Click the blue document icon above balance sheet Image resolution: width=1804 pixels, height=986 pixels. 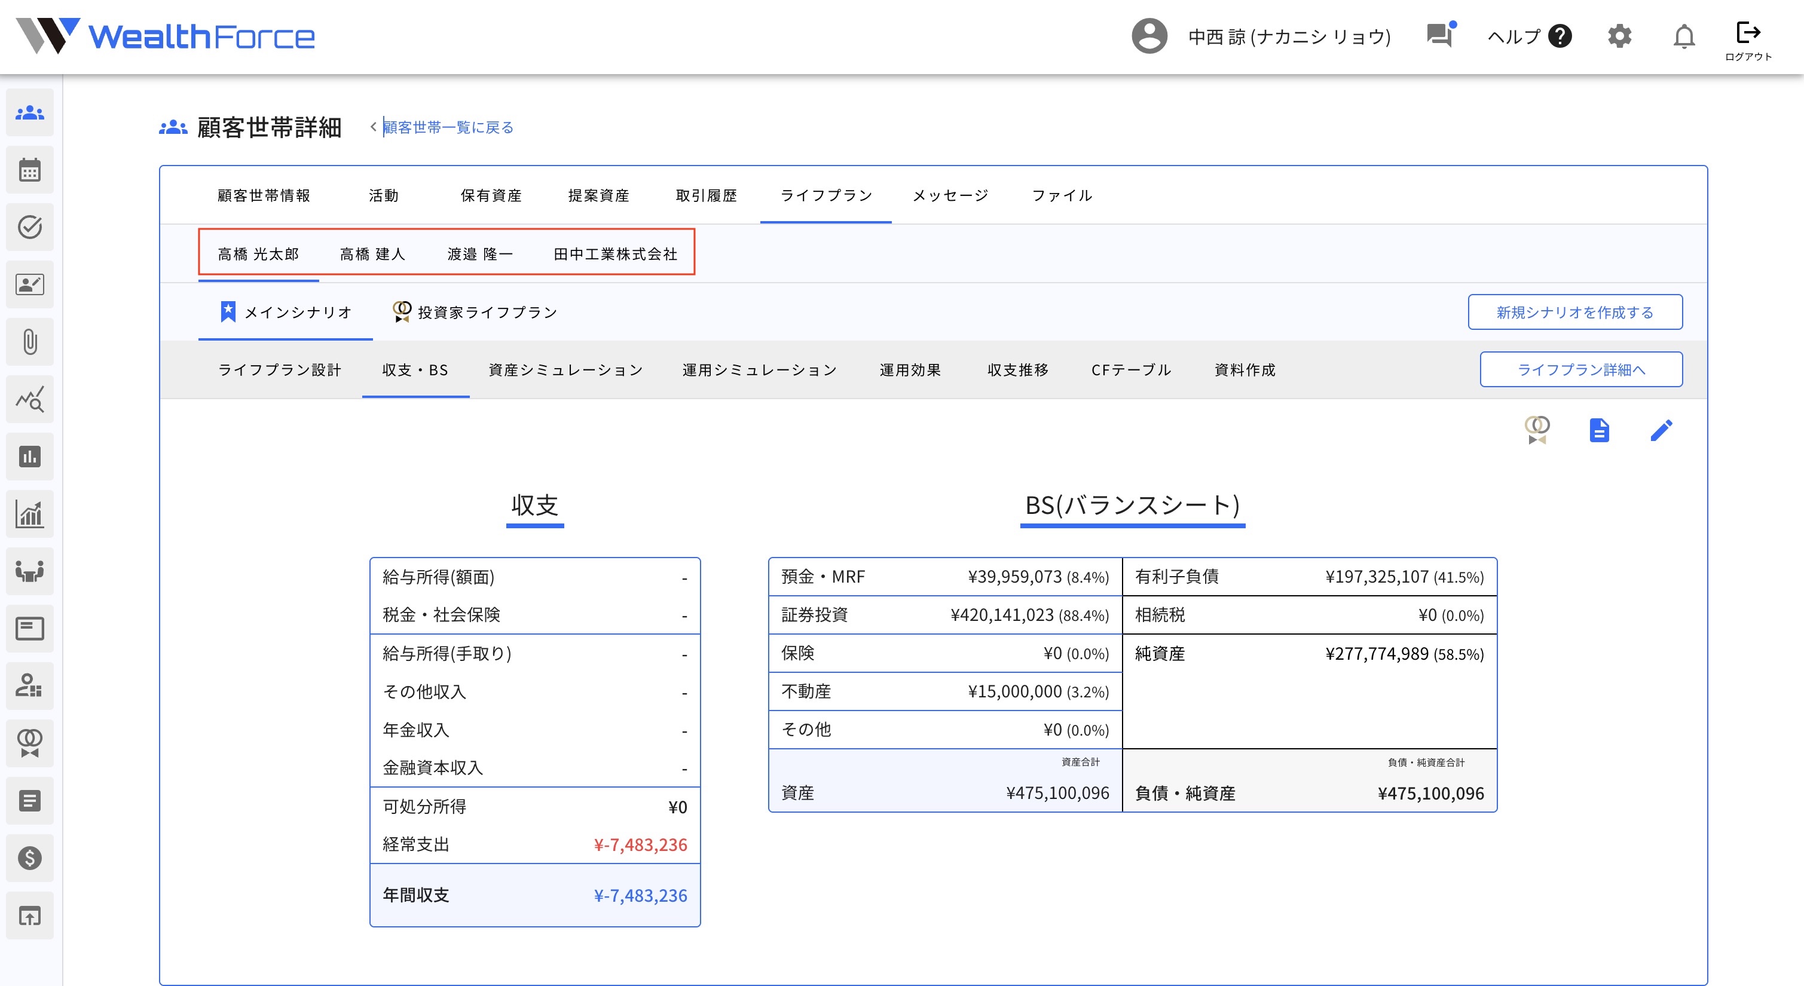click(x=1599, y=430)
